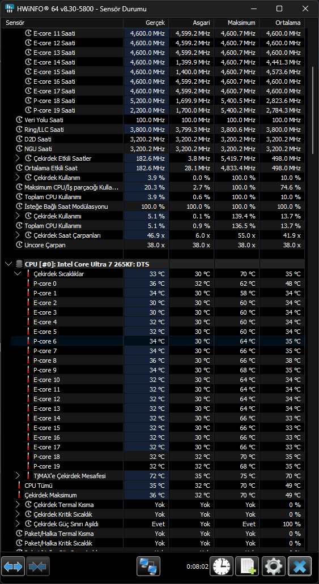Start logging with the document plus icon
This screenshot has width=319, height=584.
pyautogui.click(x=248, y=566)
